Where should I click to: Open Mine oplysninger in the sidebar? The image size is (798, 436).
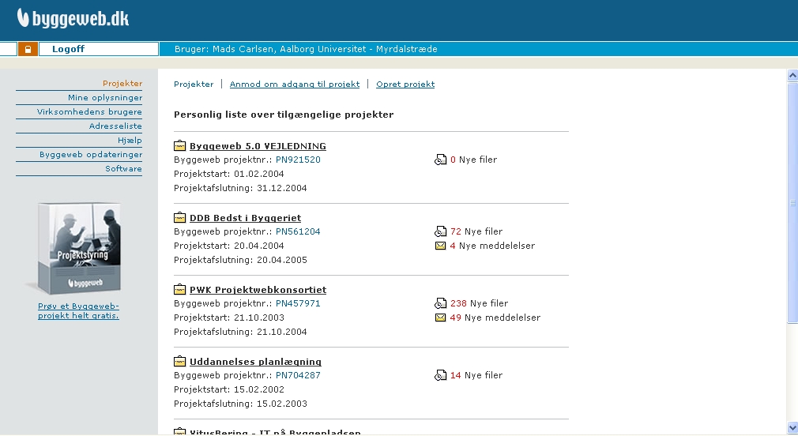coord(105,98)
